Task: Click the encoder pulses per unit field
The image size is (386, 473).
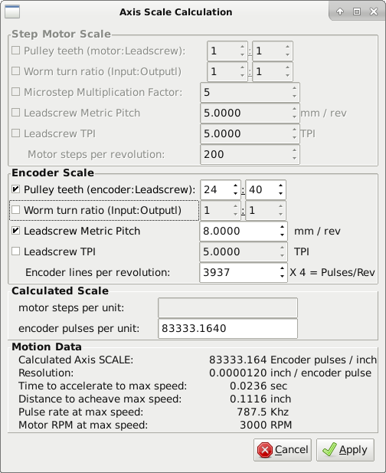Action: (227, 328)
